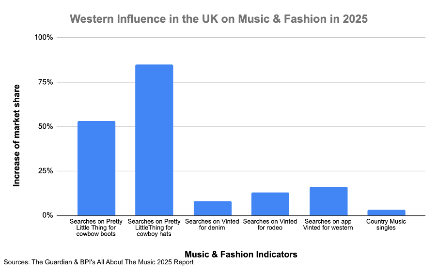Select 'Searches on Pretty Little Thing for cowbow boots' label
Viewport: 437px width, 273px height.
pos(96,227)
